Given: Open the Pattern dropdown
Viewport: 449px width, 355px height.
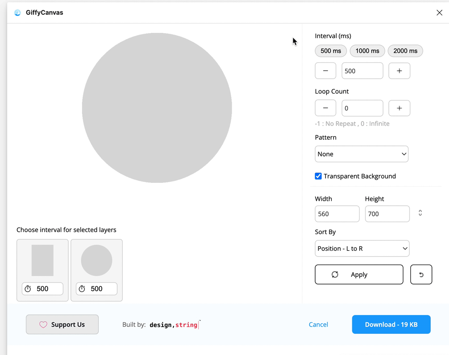Looking at the screenshot, I should [361, 154].
